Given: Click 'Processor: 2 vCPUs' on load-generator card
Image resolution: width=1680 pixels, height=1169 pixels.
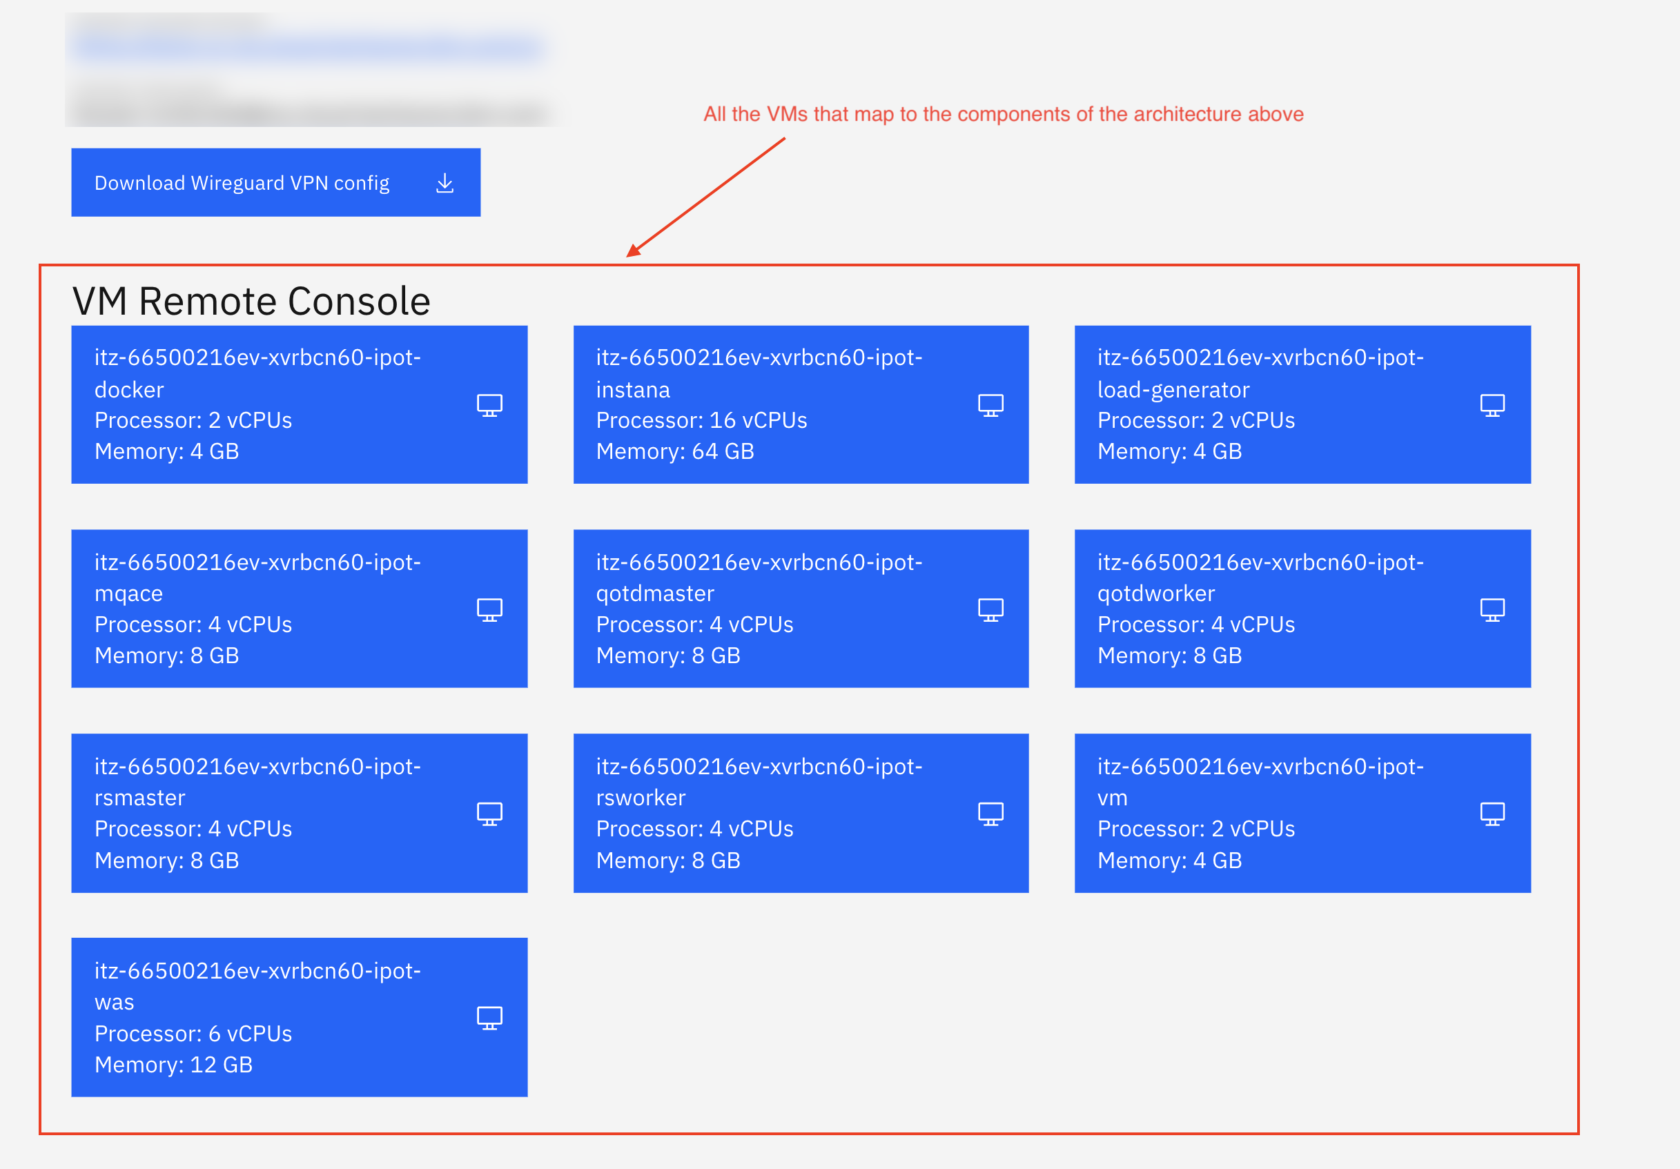Looking at the screenshot, I should pyautogui.click(x=1195, y=420).
